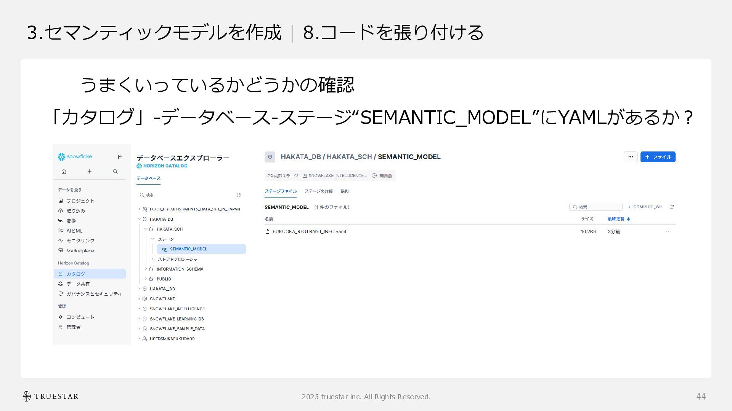Switch to the 系列 tab
The height and width of the screenshot is (411, 732).
click(345, 191)
